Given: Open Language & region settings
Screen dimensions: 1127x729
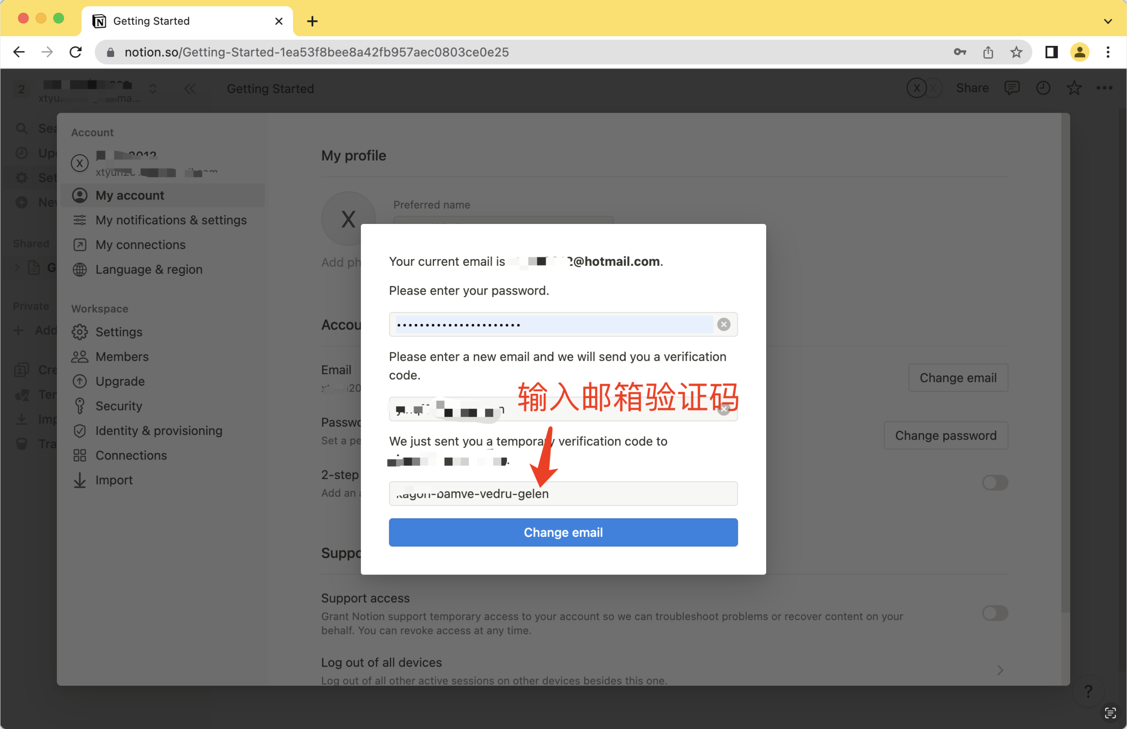Looking at the screenshot, I should pos(149,269).
